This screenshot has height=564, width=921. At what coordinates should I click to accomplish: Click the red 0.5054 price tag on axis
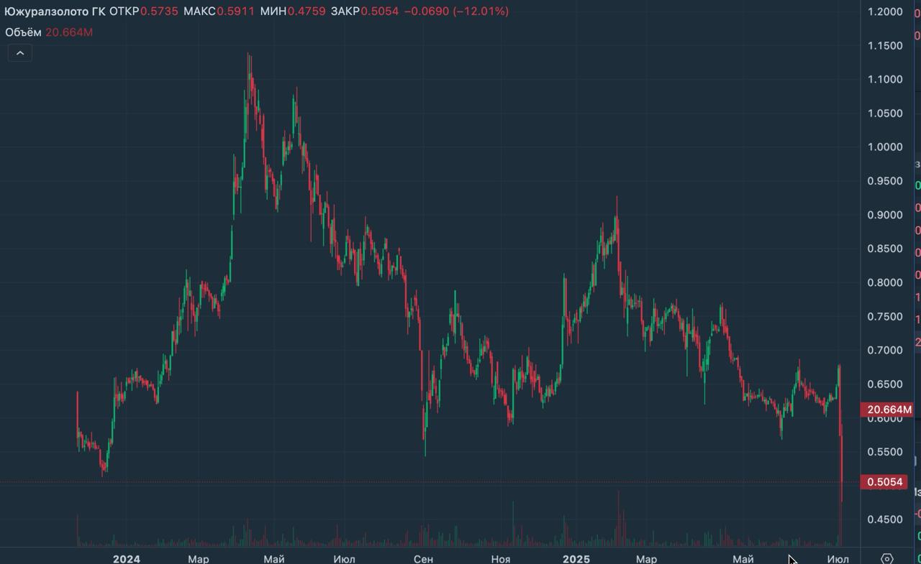(885, 482)
